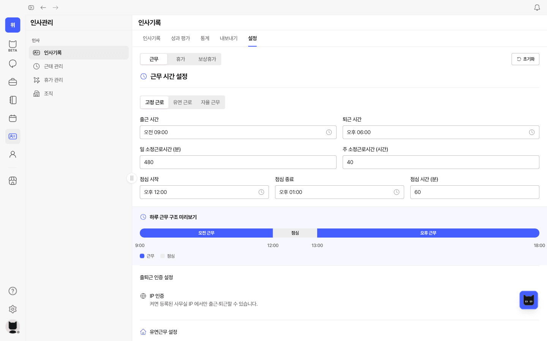This screenshot has width=547, height=341.
Task: Open the help question mark icon
Action: 13,291
